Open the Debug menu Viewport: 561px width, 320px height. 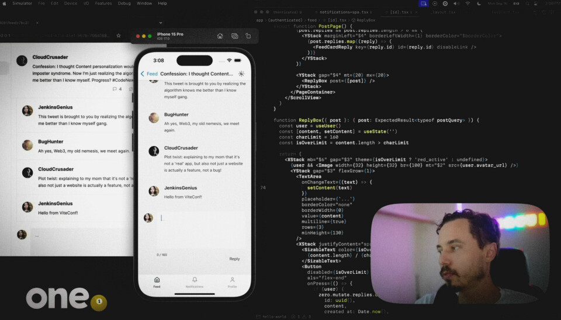click(124, 4)
